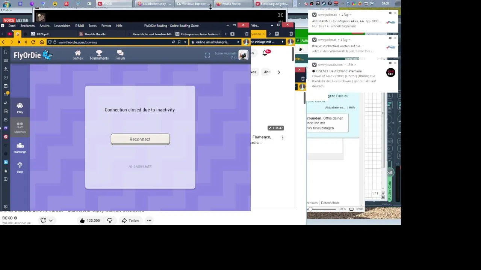Click the player avatar picture
Screen dimensions: 481x270
[243, 55]
